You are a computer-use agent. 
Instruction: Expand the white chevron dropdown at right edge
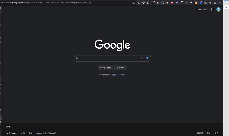226,7
